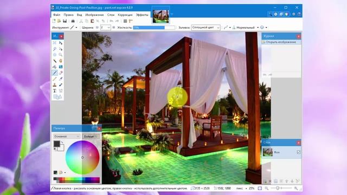Select the Paintbrush tool
Screen dimensions: 347x195
(55, 73)
